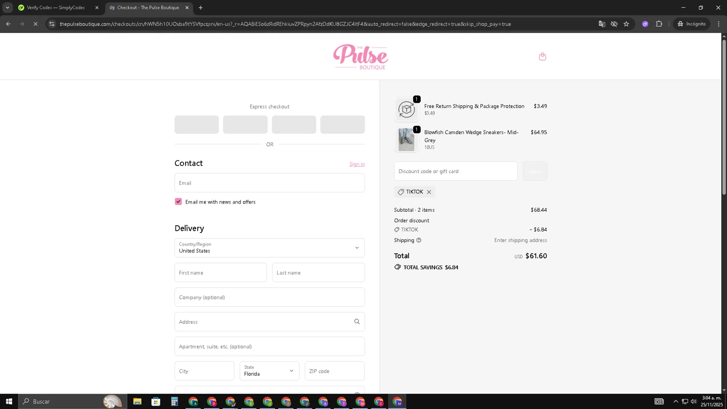Click the total amount $61.60
727x409 pixels.
pyautogui.click(x=536, y=256)
